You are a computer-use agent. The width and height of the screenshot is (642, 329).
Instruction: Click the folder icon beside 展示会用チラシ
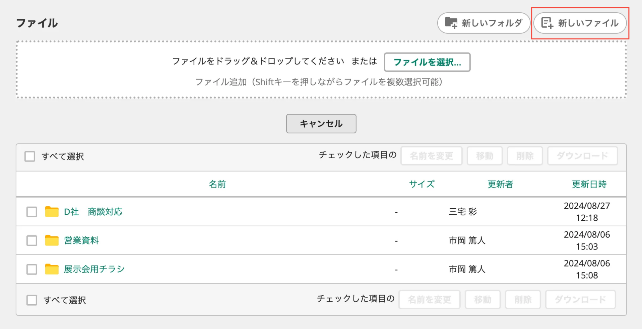click(52, 269)
